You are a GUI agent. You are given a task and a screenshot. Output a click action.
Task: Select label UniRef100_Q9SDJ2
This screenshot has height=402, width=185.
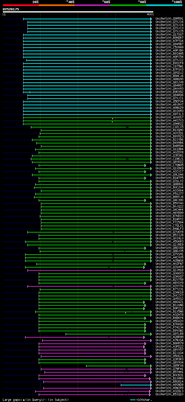pyautogui.click(x=169, y=73)
